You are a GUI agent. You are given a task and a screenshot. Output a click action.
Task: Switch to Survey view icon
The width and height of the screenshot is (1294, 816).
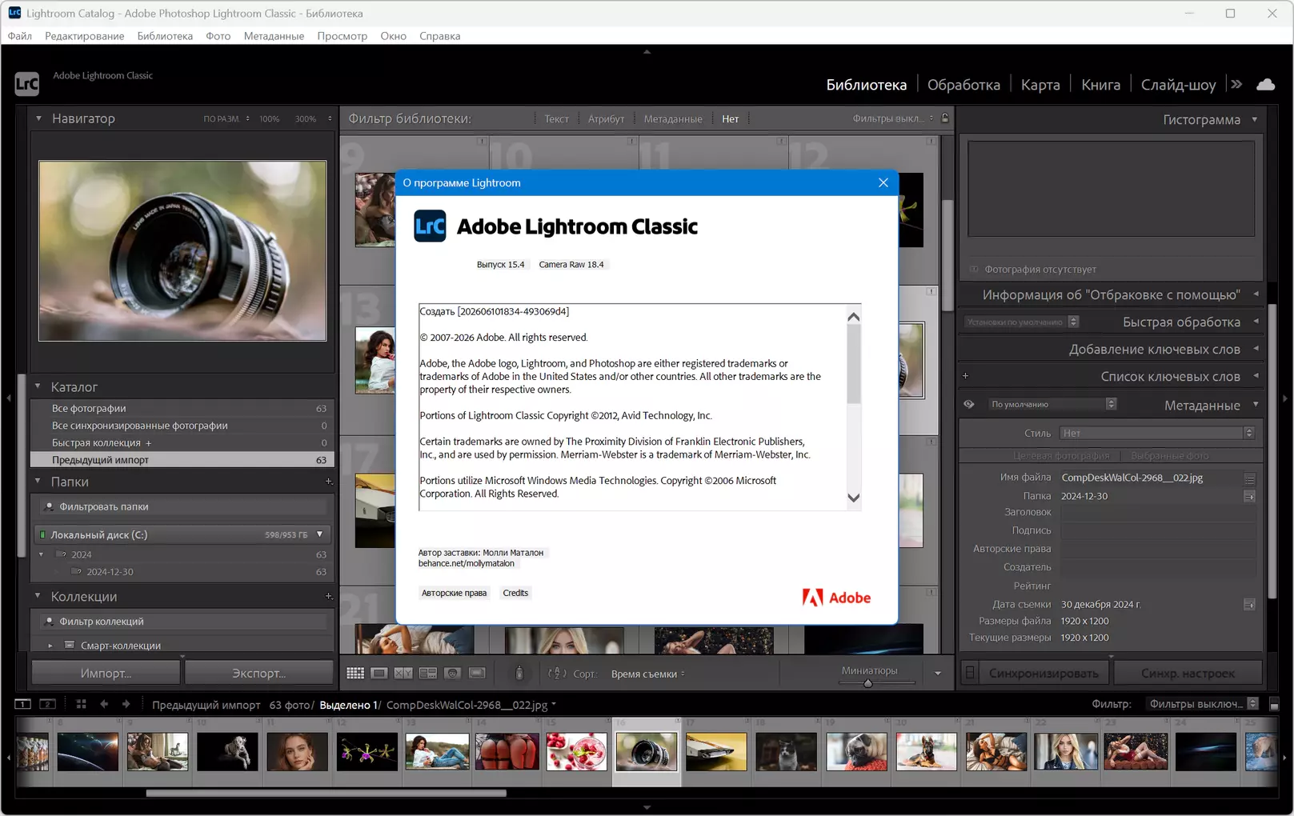428,674
